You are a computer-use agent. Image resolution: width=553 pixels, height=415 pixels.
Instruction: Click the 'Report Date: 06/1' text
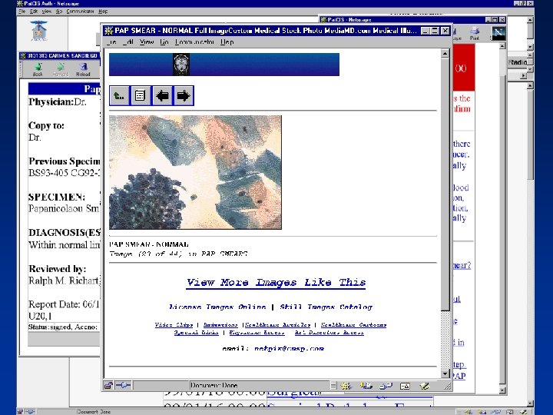(x=65, y=304)
